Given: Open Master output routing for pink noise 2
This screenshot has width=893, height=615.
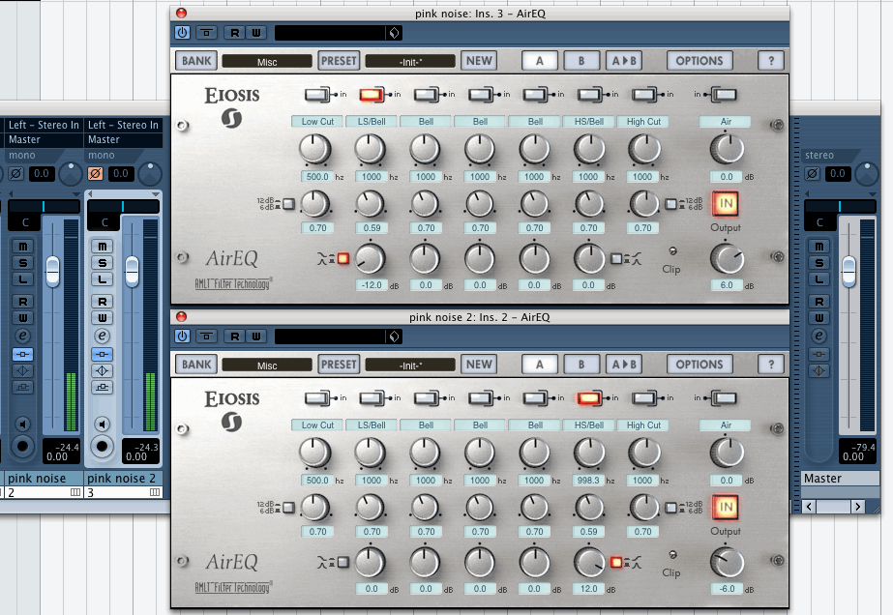Looking at the screenshot, I should coord(124,139).
